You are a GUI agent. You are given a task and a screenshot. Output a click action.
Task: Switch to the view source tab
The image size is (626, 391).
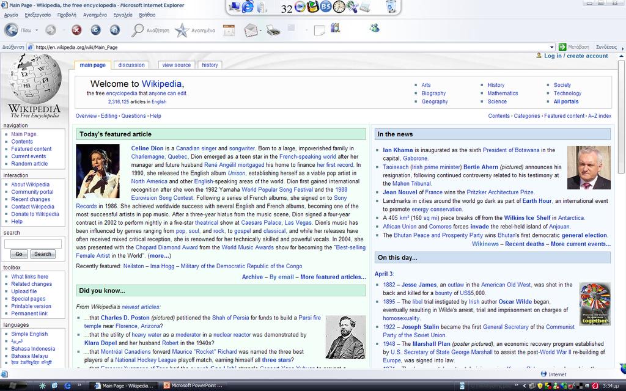(x=177, y=65)
